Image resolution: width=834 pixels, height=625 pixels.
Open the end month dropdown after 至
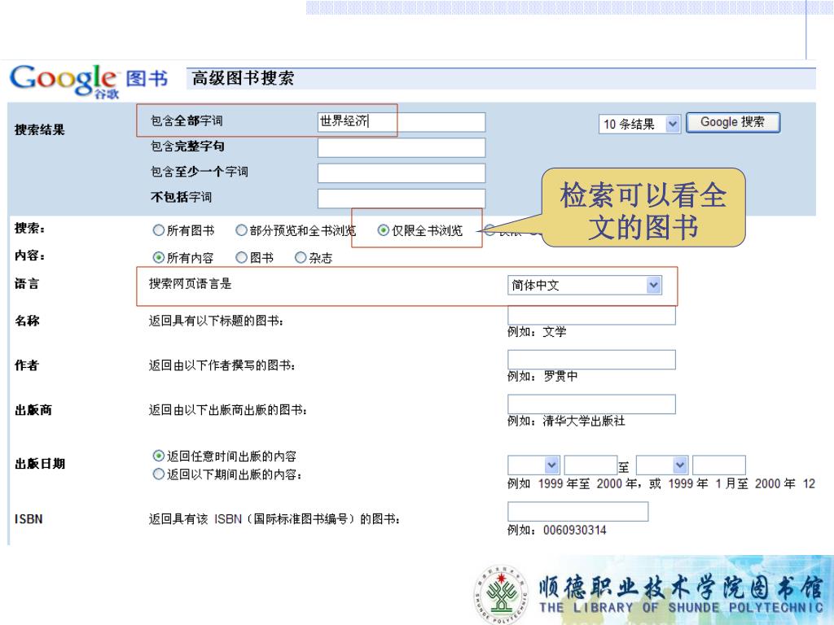662,465
